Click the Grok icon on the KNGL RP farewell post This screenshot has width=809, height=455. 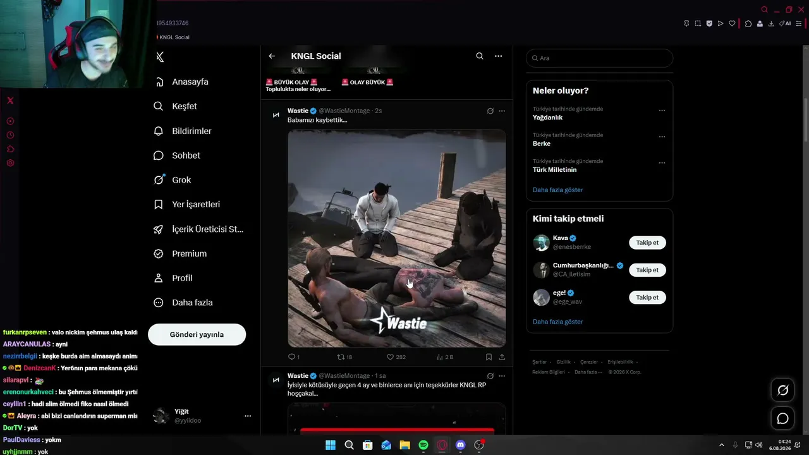pos(490,376)
